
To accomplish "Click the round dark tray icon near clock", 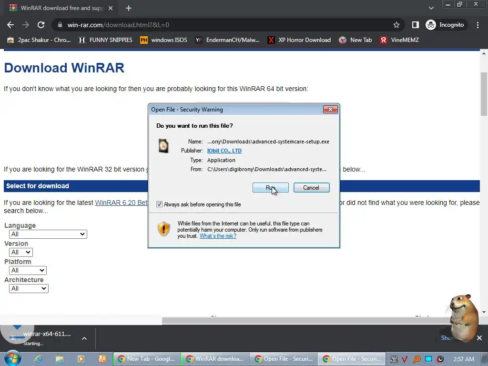I will tap(440, 359).
